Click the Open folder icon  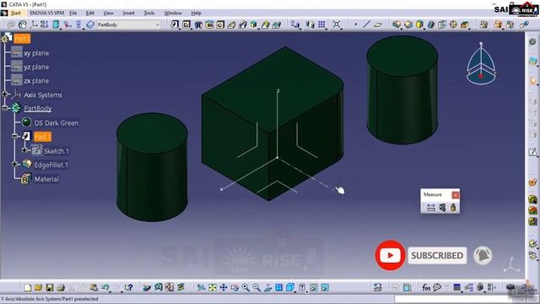[38, 287]
